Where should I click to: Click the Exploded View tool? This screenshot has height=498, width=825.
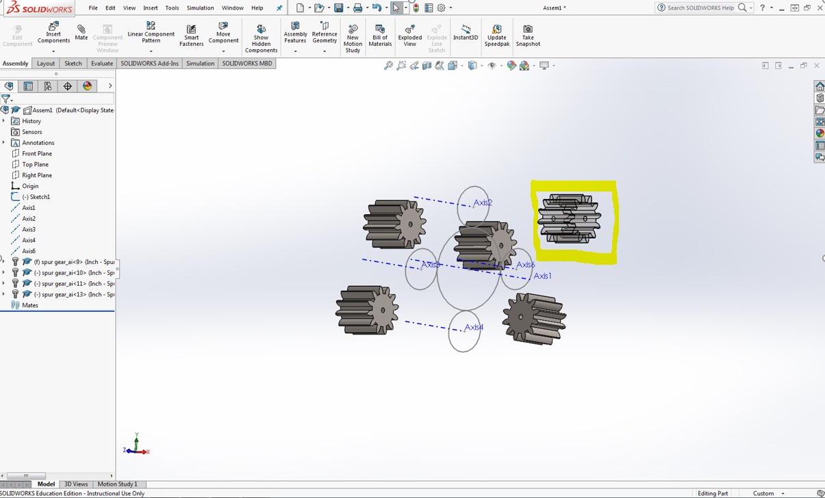409,36
